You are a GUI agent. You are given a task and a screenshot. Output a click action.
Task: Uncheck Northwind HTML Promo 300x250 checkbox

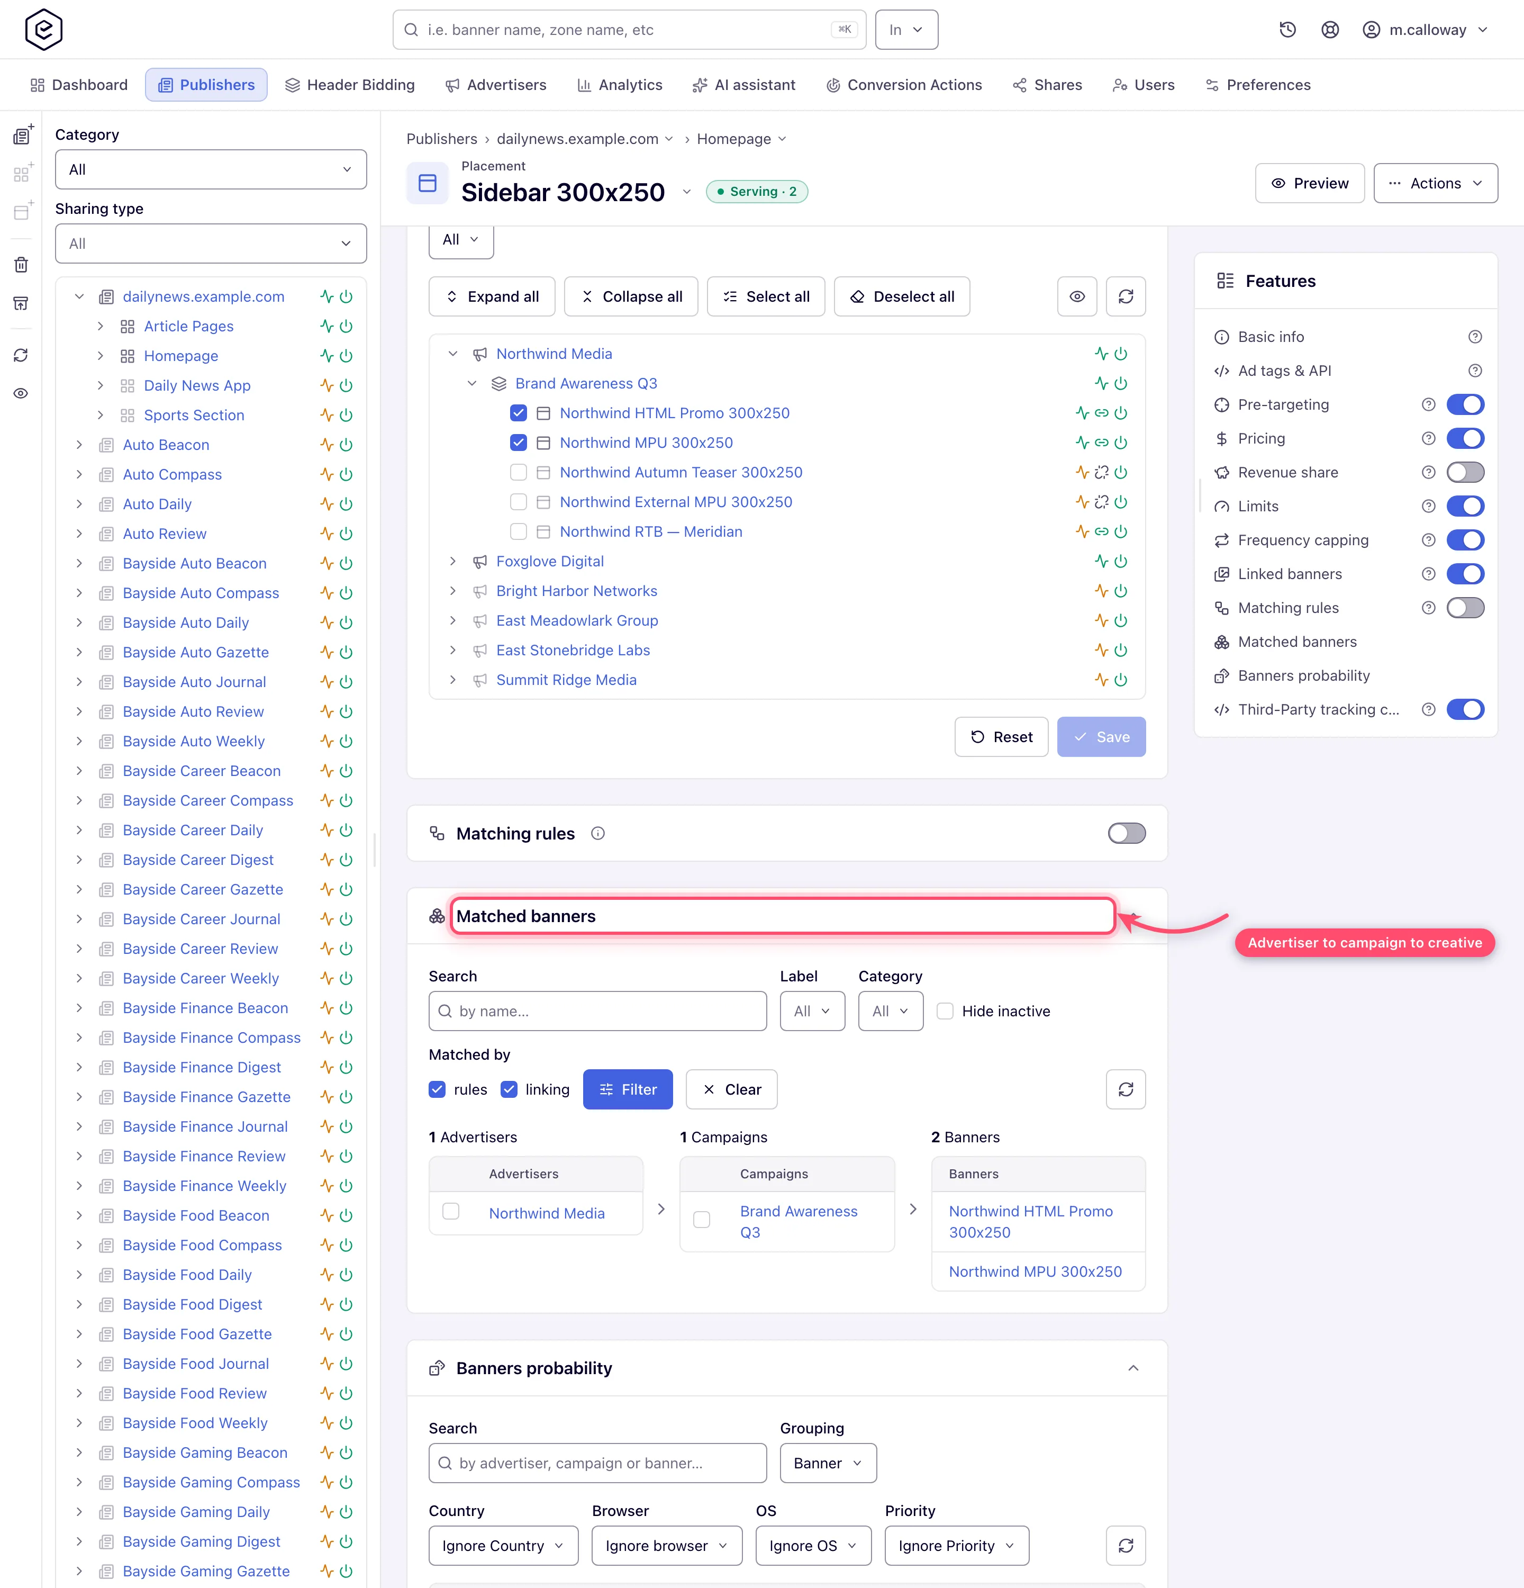(518, 413)
